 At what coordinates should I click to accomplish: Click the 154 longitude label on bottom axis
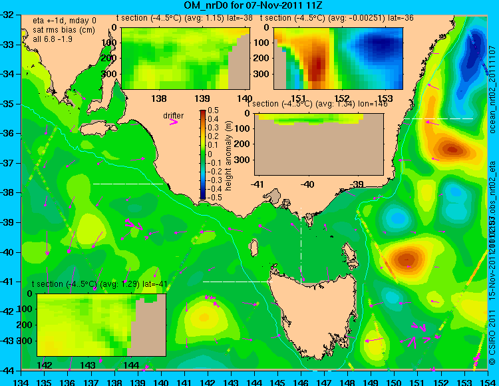pyautogui.click(x=488, y=382)
